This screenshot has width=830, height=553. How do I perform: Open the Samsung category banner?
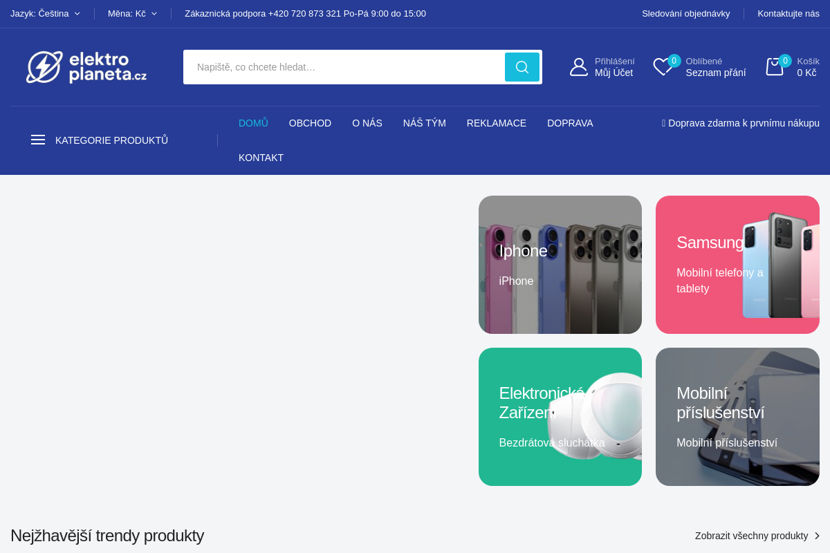[x=737, y=265]
